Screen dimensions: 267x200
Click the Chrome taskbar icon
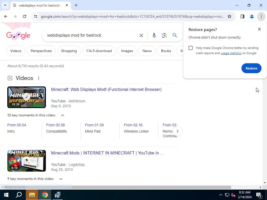click(x=45, y=195)
